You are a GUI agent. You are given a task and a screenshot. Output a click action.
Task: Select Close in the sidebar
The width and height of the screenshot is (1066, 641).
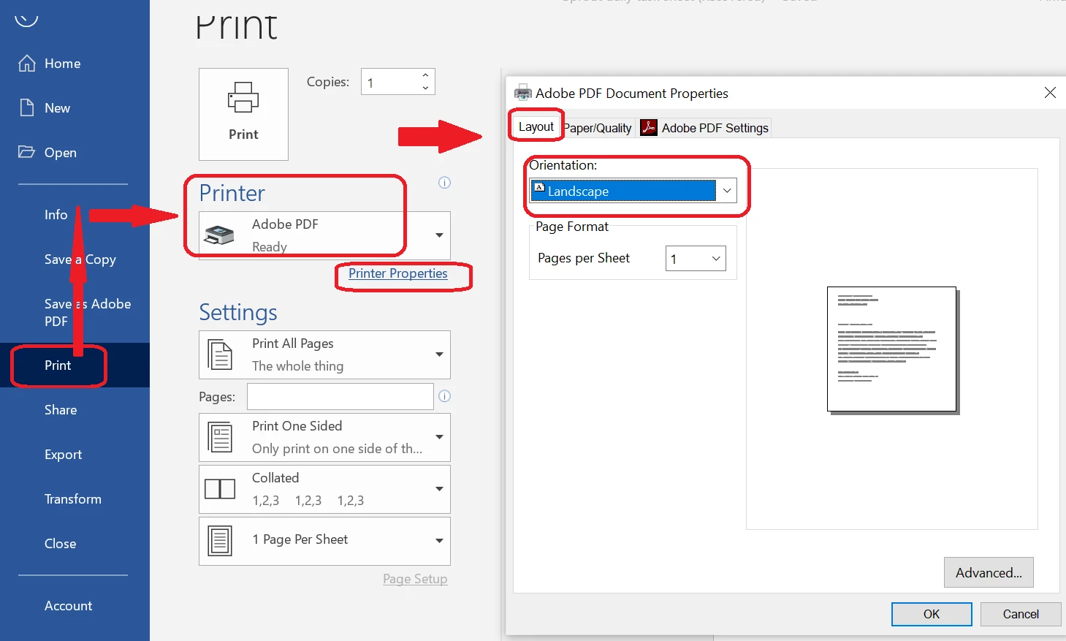[60, 544]
